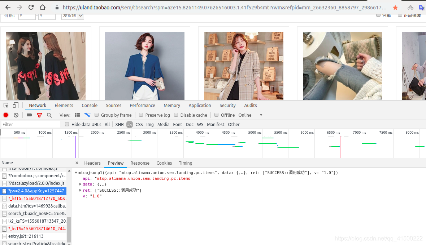Open the plaid blazer product image
426x245 pixels.
(x=243, y=66)
